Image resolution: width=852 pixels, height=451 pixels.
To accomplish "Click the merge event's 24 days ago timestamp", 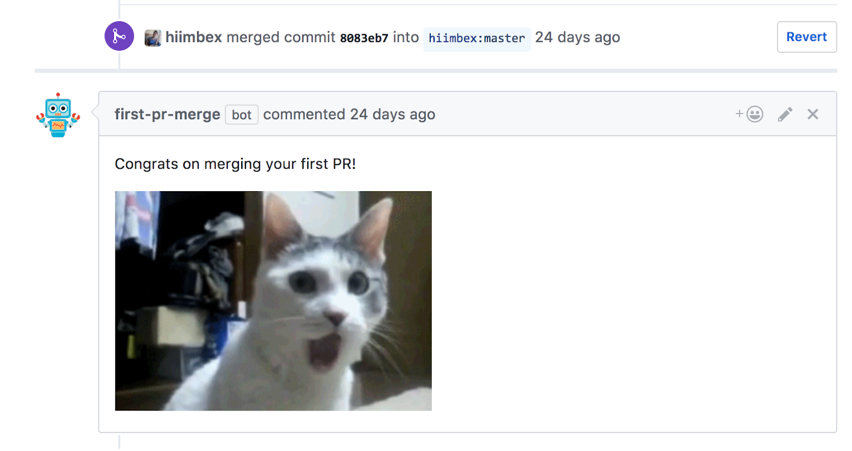I will pos(577,37).
